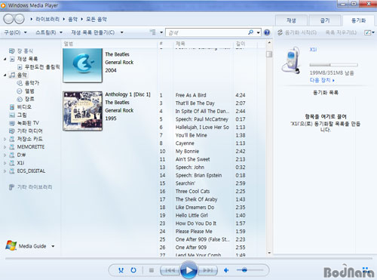Go forward with the right navigation arrow

point(20,19)
